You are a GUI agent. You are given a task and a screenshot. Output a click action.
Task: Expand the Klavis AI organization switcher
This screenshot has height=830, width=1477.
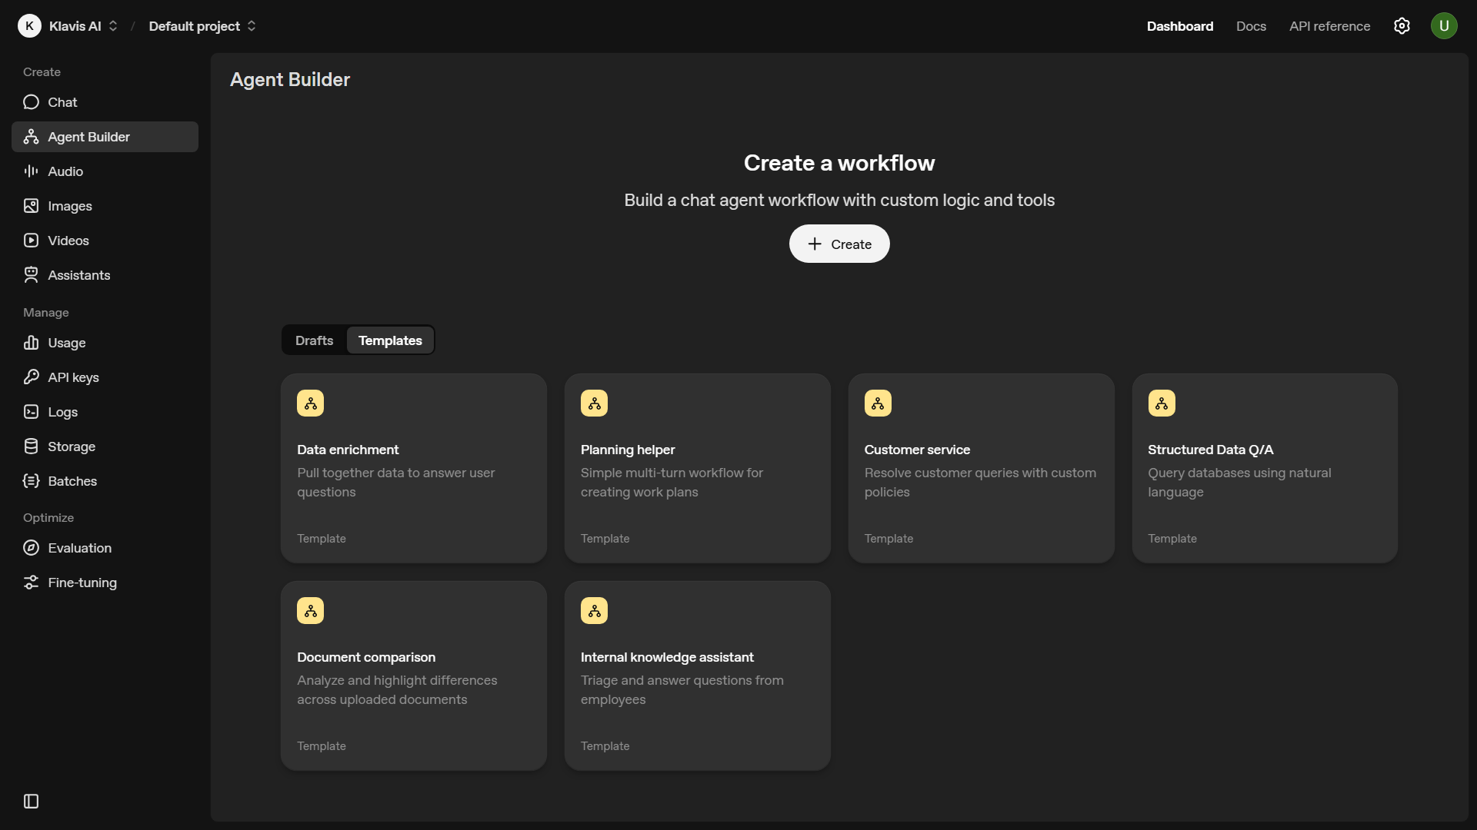click(112, 25)
